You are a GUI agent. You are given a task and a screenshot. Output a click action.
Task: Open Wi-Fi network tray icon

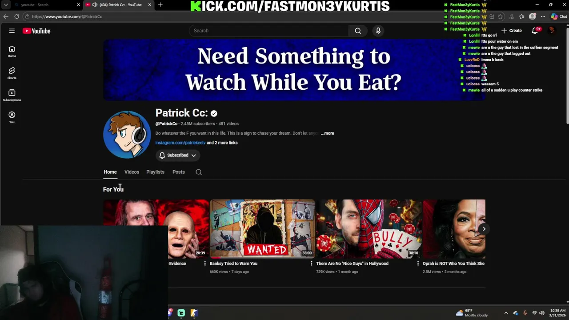tap(534, 313)
